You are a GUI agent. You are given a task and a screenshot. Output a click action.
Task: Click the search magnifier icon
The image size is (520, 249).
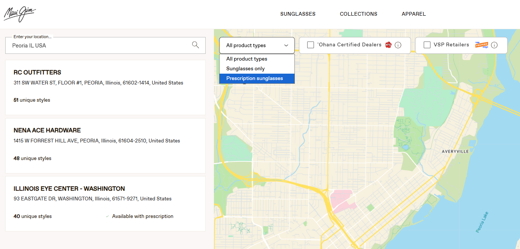coord(195,45)
